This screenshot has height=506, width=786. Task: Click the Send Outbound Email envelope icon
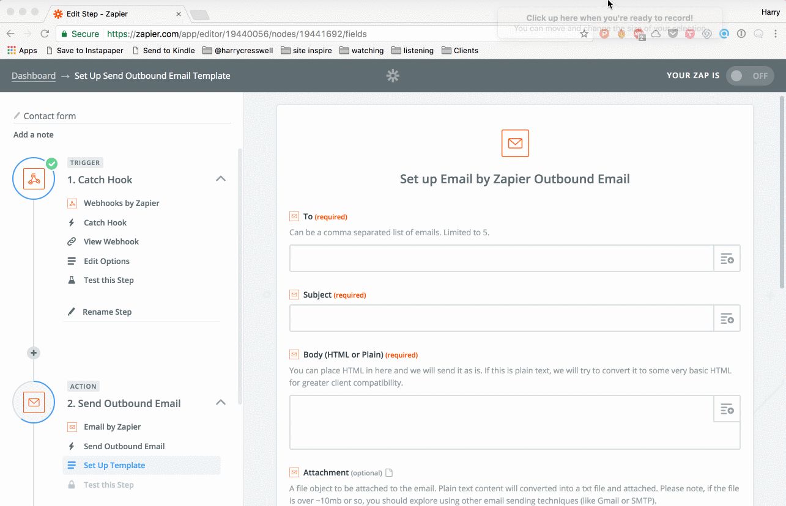tap(34, 402)
